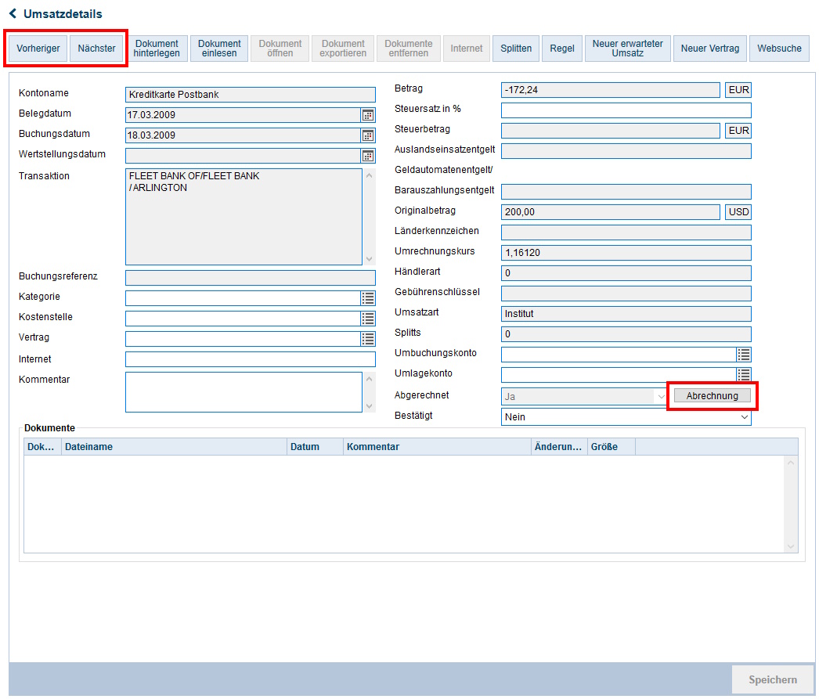Expand the Abgerechnet dropdown
The height and width of the screenshot is (699, 819).
(x=661, y=397)
